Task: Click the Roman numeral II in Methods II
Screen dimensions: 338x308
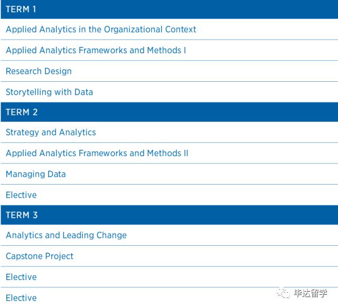Action: pyautogui.click(x=186, y=153)
